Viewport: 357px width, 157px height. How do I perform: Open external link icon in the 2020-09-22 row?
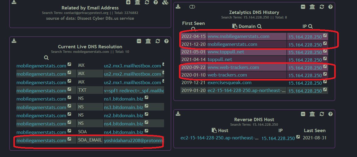pos(325,67)
